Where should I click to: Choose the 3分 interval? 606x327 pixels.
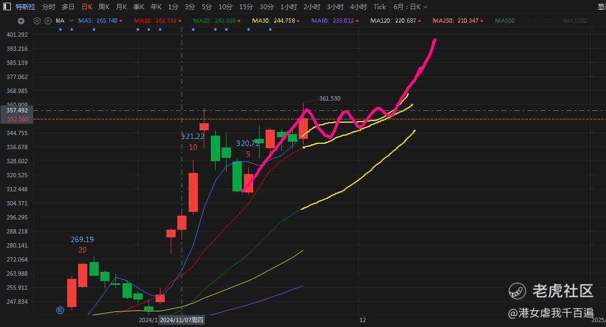(190, 7)
